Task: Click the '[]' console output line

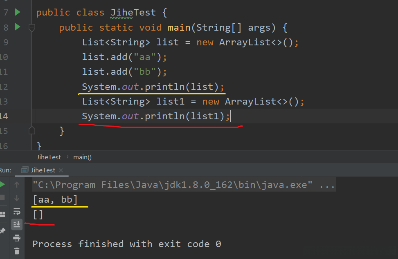Action: click(38, 214)
